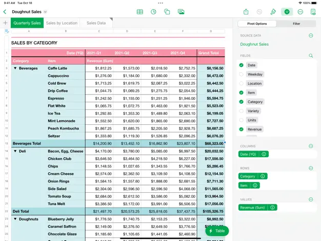The width and height of the screenshot is (321, 241).
Task: Open the Revenue (Sum) info options
Action: point(273,208)
